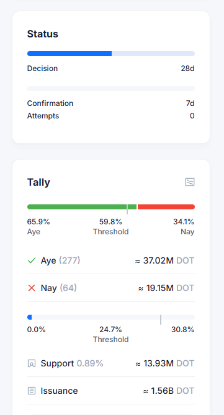224x415 pixels.
Task: Click the approval threshold marker on tally bar
Action: coord(127,209)
